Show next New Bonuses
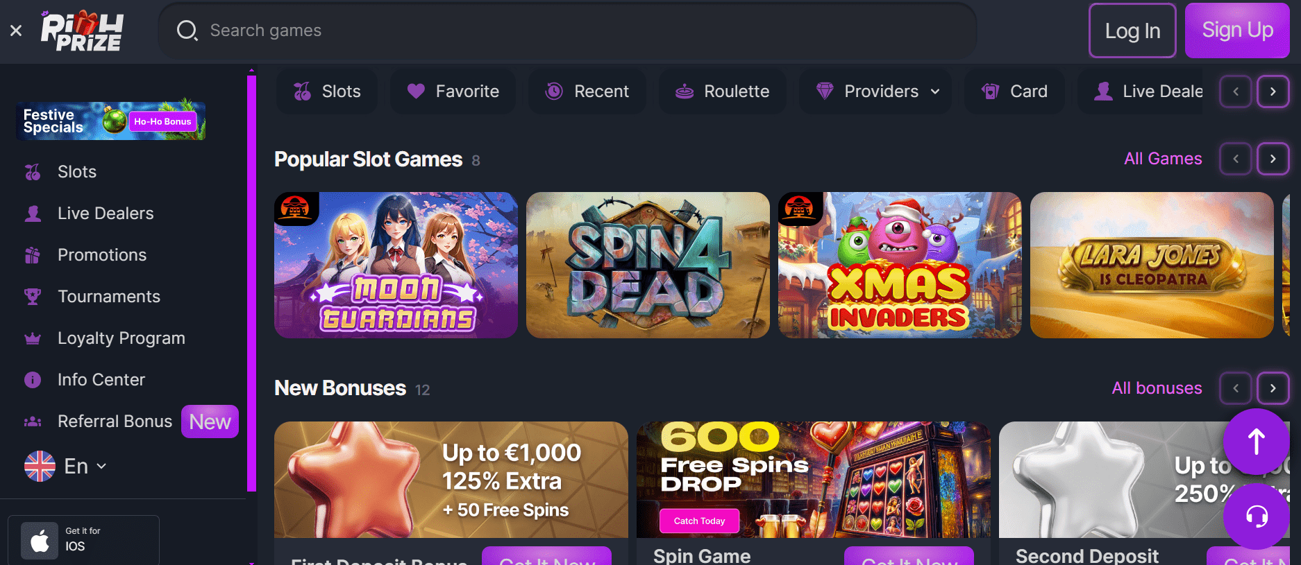Image resolution: width=1301 pixels, height=565 pixels. click(1273, 388)
